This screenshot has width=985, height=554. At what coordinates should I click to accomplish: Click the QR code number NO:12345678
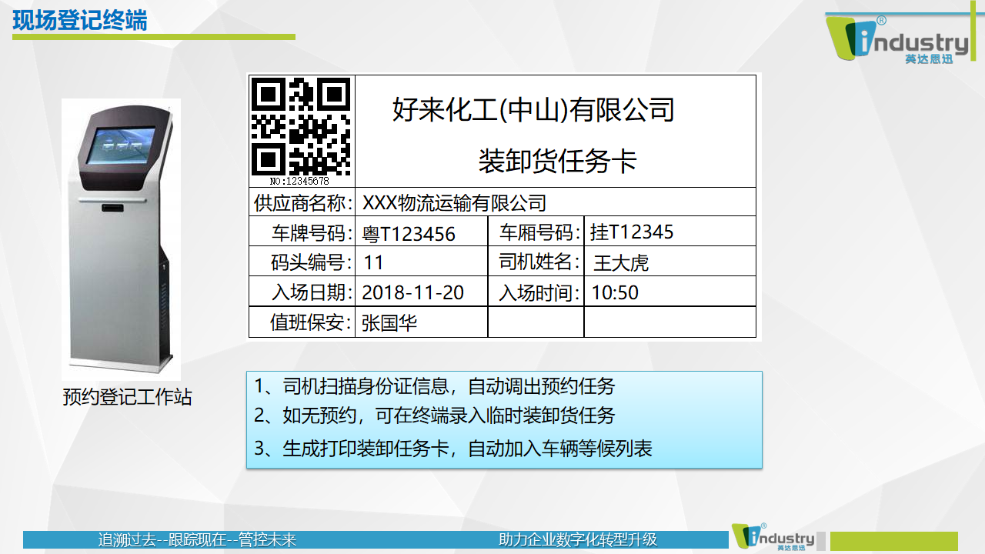click(x=299, y=182)
